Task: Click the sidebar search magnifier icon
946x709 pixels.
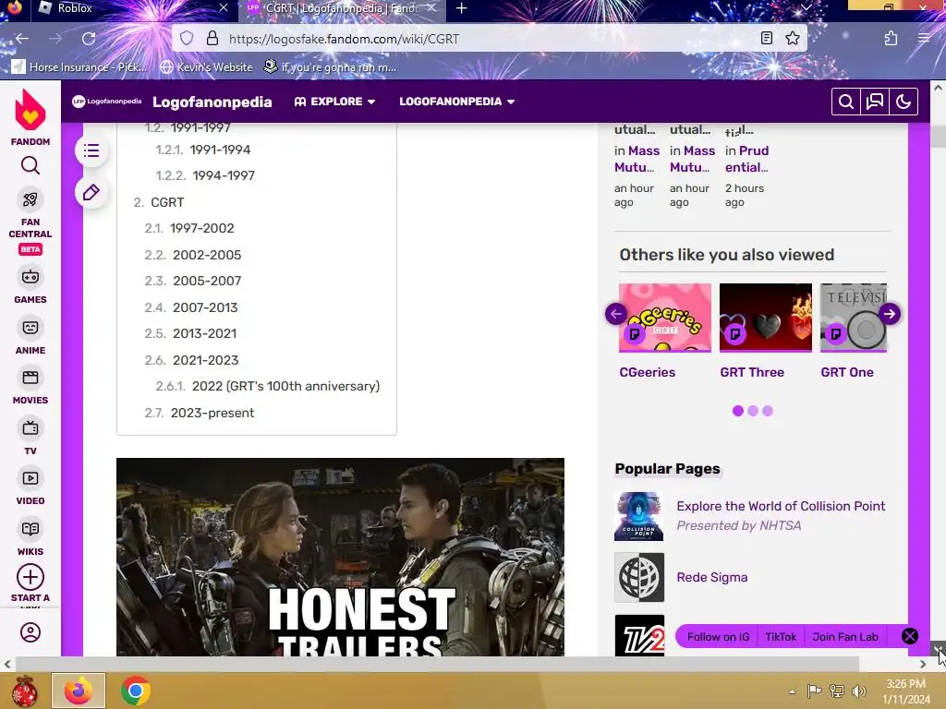Action: tap(30, 165)
